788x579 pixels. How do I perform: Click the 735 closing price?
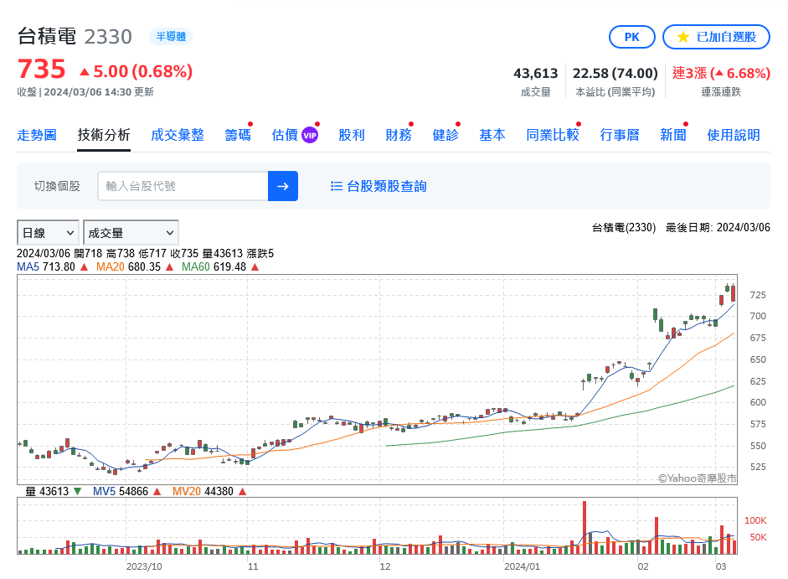41,69
